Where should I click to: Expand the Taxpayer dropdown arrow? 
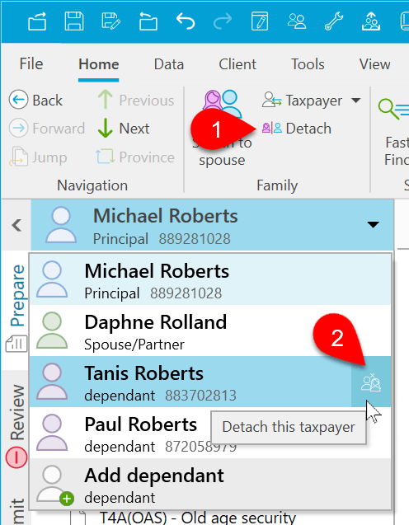coord(356,100)
